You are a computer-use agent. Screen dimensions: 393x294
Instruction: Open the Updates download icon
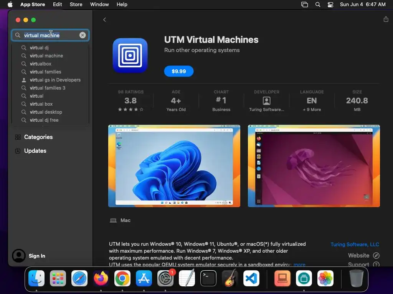click(18, 151)
